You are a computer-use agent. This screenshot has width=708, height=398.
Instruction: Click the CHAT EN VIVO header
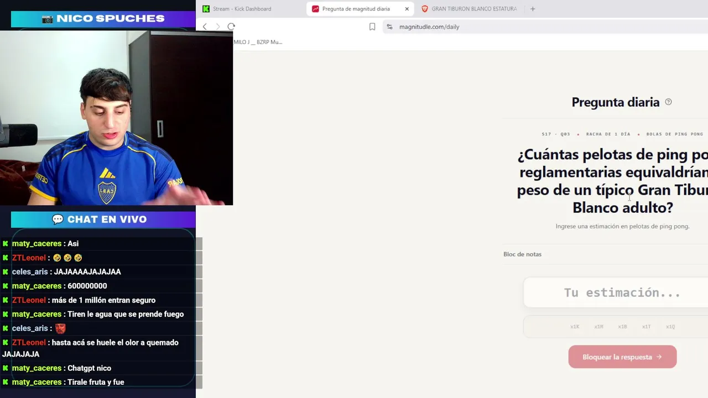pyautogui.click(x=103, y=219)
